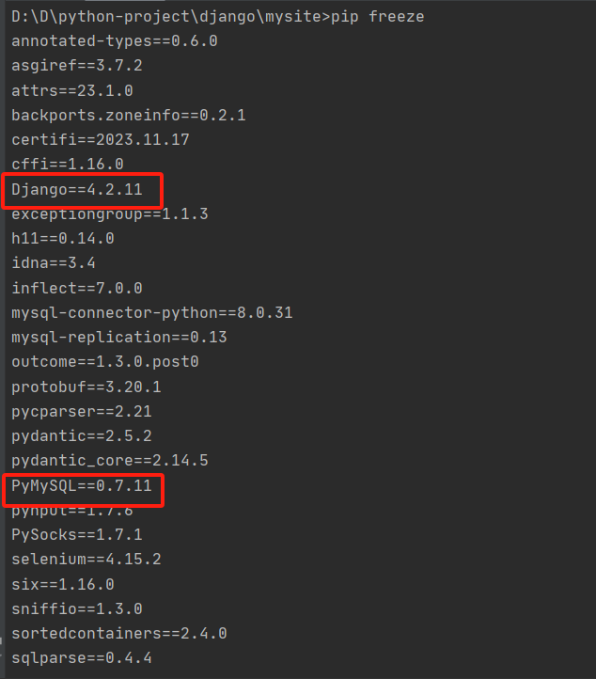The image size is (596, 679).
Task: Click the h11==0.14.0 line
Action: point(63,239)
